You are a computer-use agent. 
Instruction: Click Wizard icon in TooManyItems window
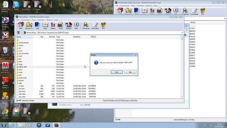click(168, 11)
